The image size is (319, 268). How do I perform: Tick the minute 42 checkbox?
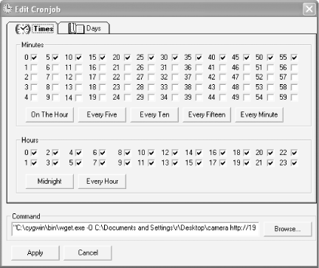click(x=222, y=78)
